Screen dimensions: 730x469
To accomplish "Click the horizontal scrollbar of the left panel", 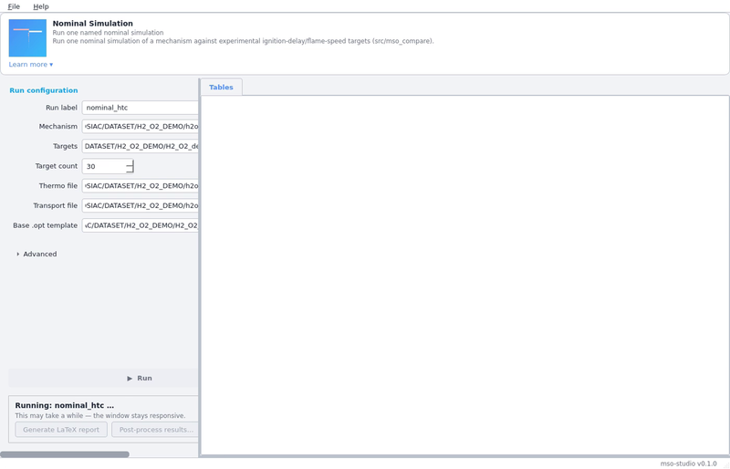I will point(65,454).
